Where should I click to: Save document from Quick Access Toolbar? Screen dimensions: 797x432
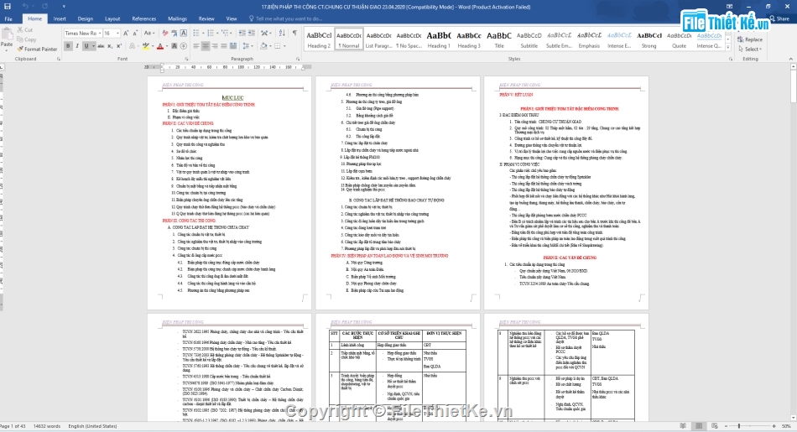coord(7,7)
